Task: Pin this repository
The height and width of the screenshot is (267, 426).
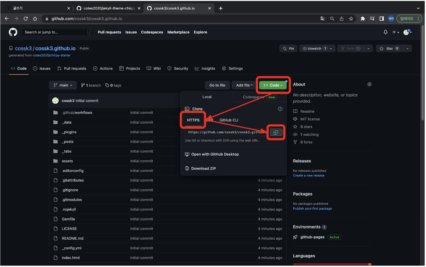Action: click(x=288, y=49)
